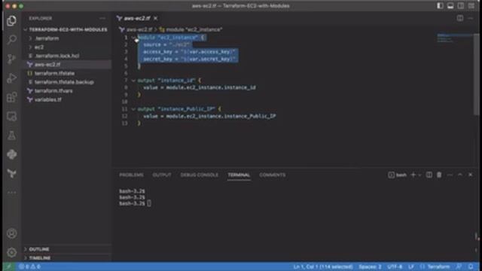
Task: Open the Manage gear menu
Action: [x=12, y=252]
